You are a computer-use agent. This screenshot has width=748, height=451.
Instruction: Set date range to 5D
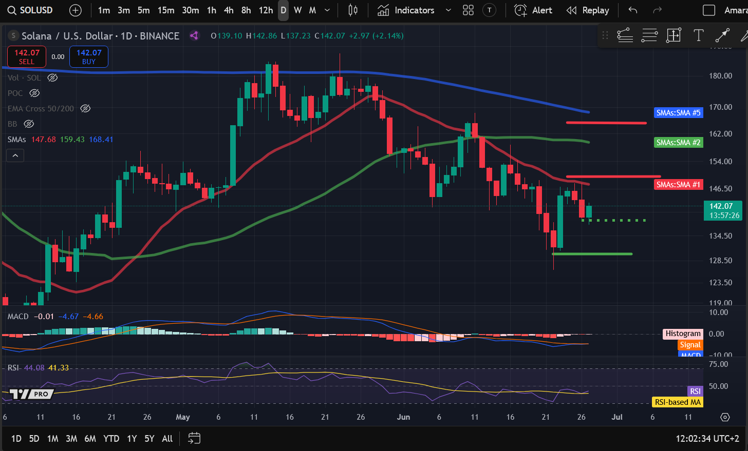[34, 439]
